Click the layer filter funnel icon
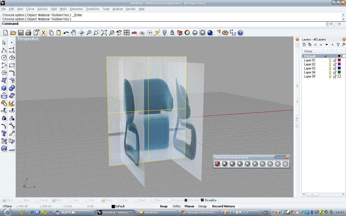 pyautogui.click(x=338, y=45)
